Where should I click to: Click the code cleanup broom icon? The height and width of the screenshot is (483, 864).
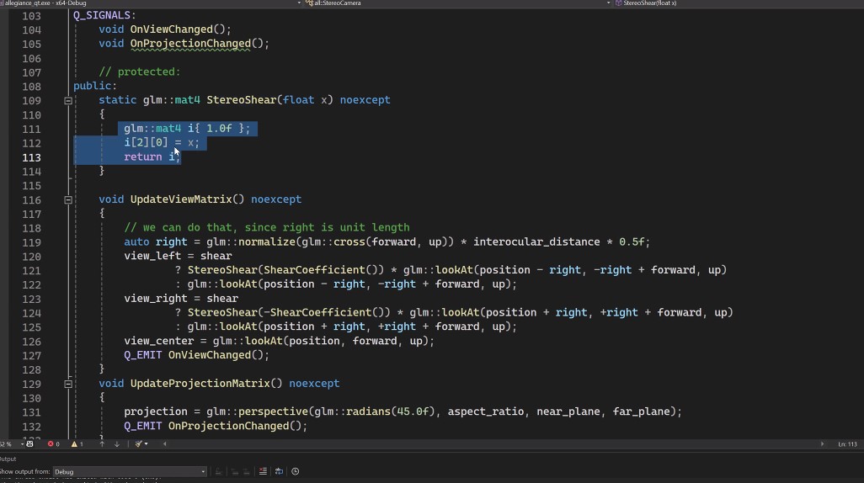[x=137, y=443]
